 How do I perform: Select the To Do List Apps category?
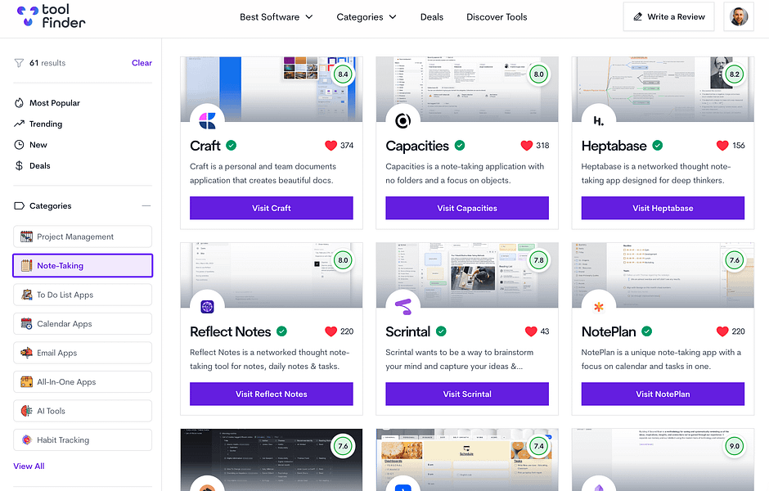[x=83, y=295]
